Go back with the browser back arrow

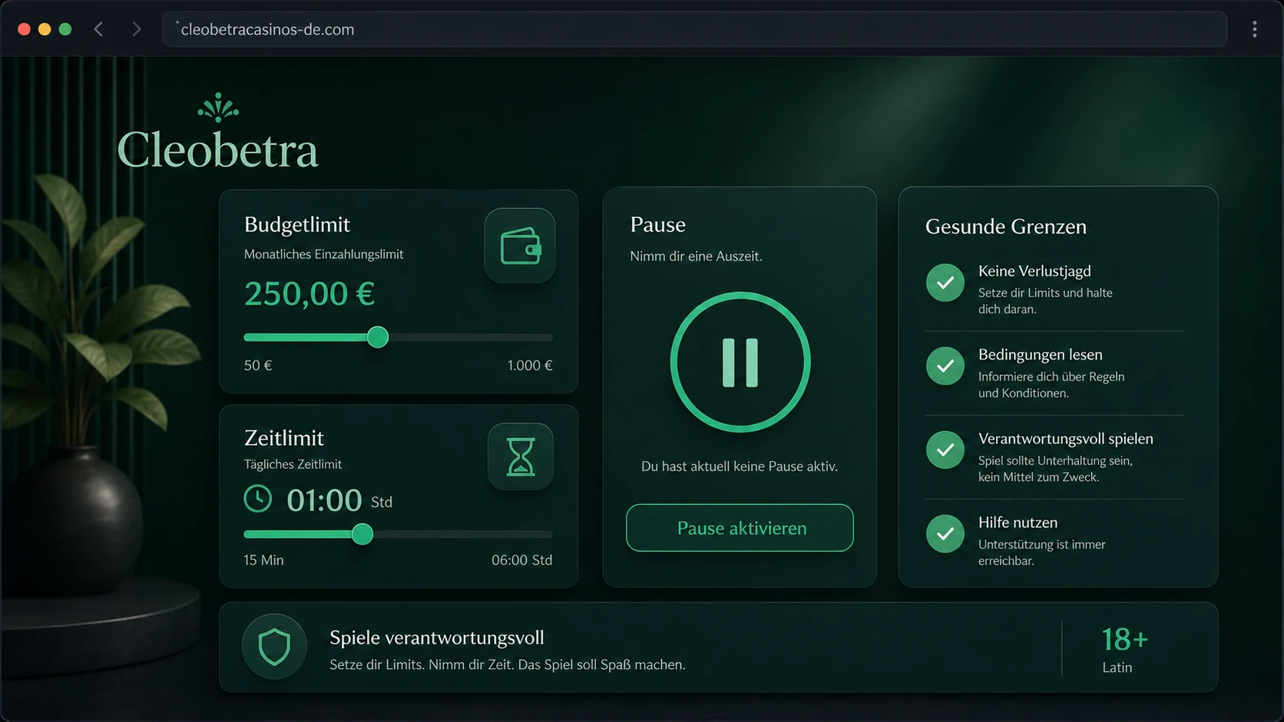pyautogui.click(x=98, y=29)
